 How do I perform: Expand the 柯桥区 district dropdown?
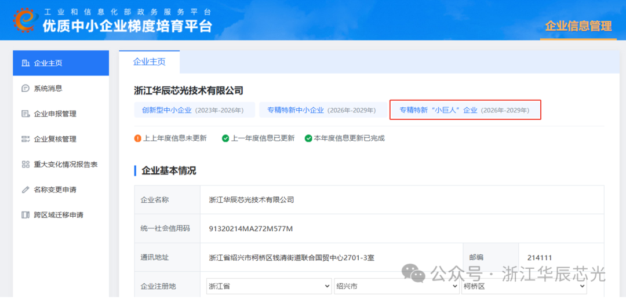(524, 286)
